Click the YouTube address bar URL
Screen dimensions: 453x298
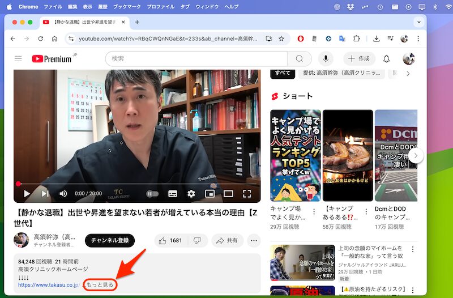[x=168, y=39]
